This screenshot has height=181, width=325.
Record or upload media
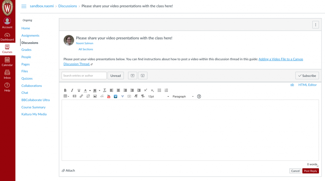coord(129,96)
